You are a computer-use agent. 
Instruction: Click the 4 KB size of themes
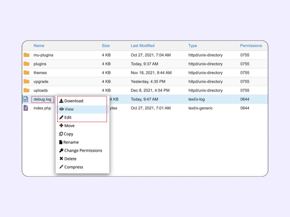[x=106, y=73]
